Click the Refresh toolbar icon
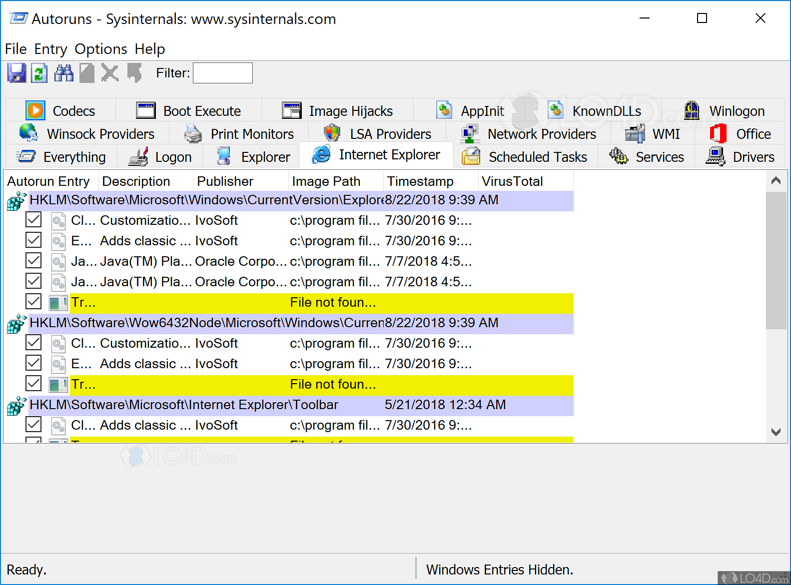Screen dimensions: 791x585 tap(39, 73)
